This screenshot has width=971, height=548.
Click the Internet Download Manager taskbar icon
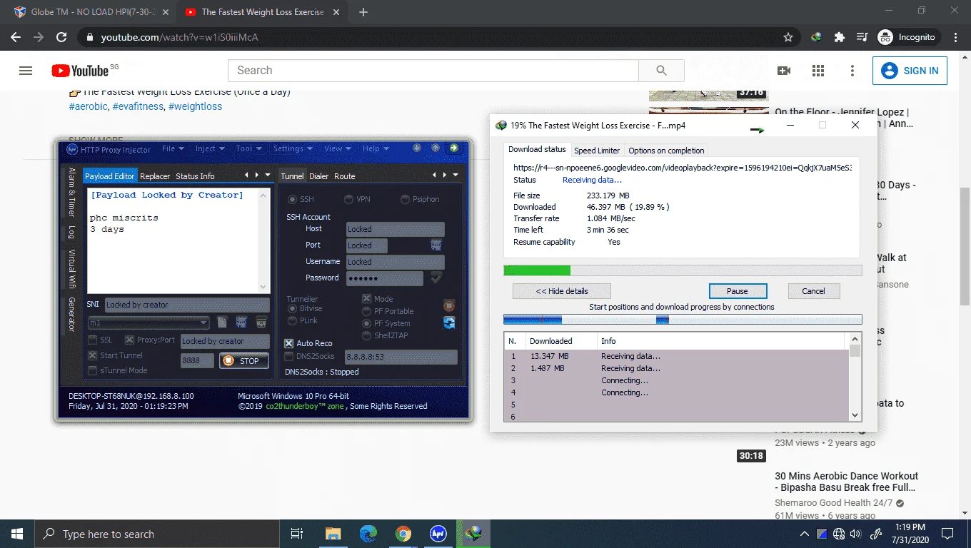tap(473, 534)
